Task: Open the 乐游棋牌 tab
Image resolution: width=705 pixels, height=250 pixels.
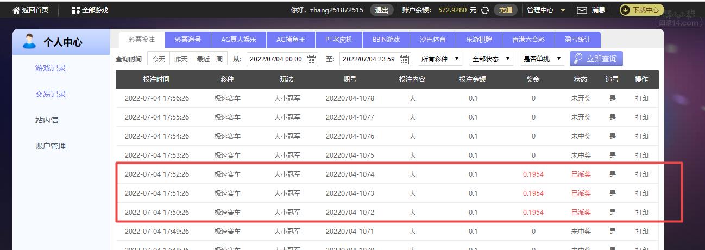Action: coord(479,40)
